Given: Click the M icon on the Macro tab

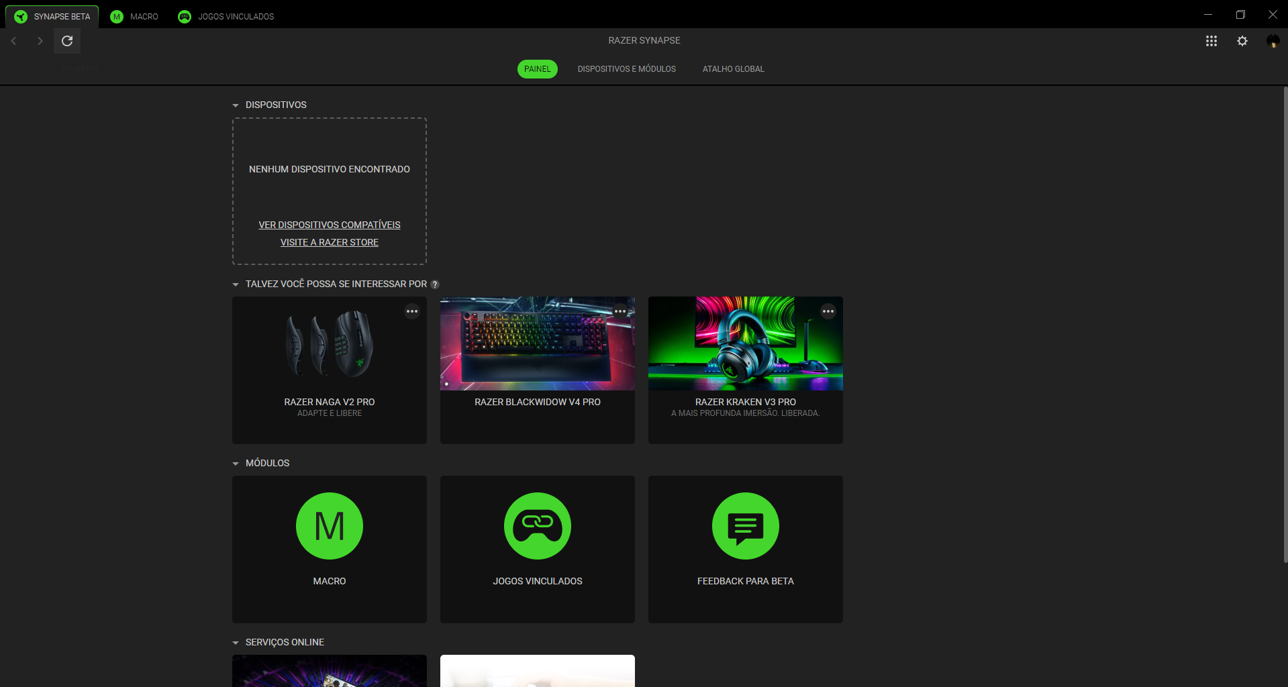Looking at the screenshot, I should (117, 17).
